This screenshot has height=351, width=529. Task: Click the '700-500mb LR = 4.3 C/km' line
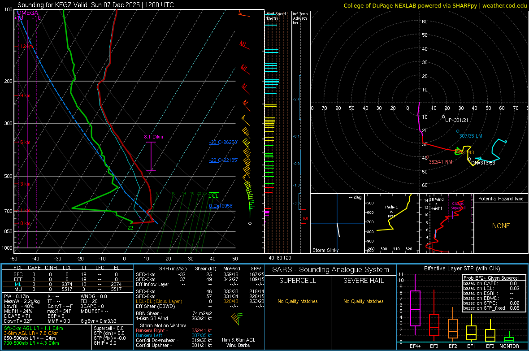(31, 343)
